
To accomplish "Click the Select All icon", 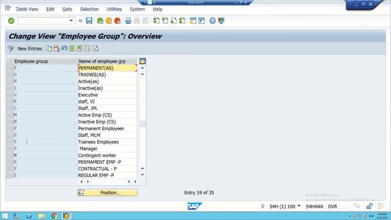I will coord(72,48).
